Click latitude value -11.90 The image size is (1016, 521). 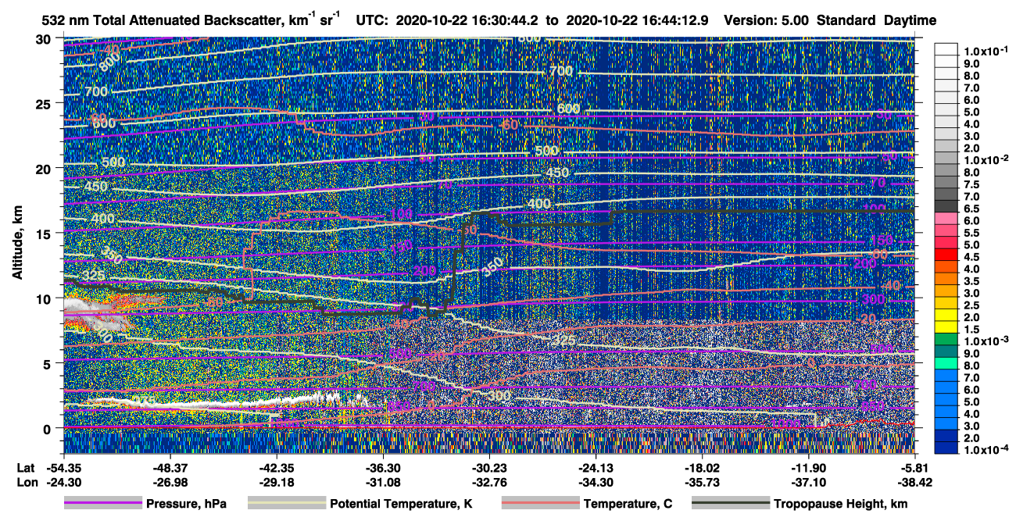tap(809, 469)
